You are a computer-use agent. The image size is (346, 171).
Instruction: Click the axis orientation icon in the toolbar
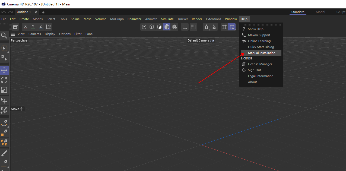[185, 27]
